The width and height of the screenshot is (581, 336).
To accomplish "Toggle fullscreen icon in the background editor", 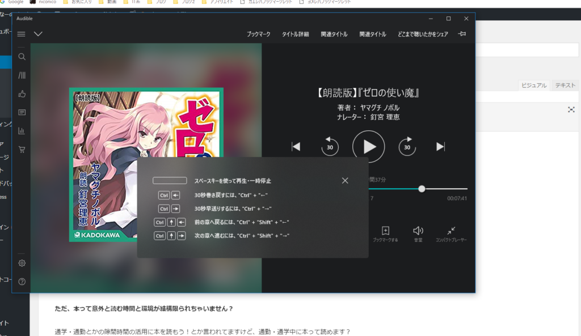I will pos(571,109).
